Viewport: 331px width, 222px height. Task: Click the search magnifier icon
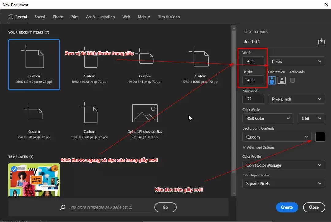click(x=63, y=207)
